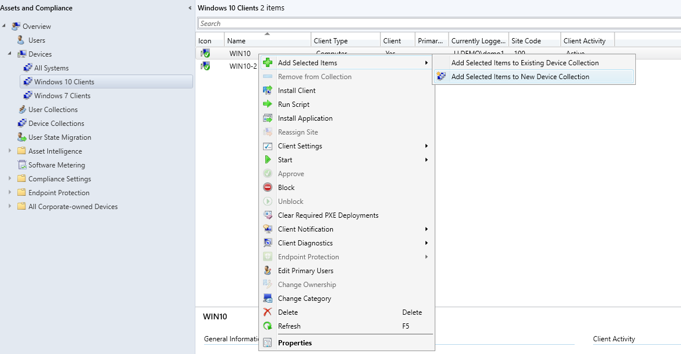
Task: Click the Install Application icon
Action: pyautogui.click(x=268, y=118)
